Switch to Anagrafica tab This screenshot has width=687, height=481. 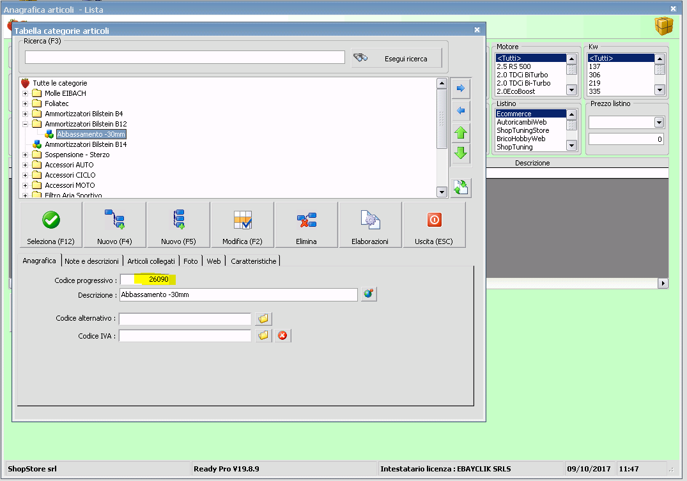(x=40, y=261)
